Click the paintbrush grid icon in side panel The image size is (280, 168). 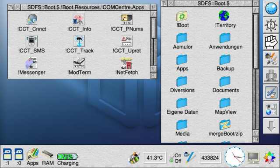(x=271, y=59)
